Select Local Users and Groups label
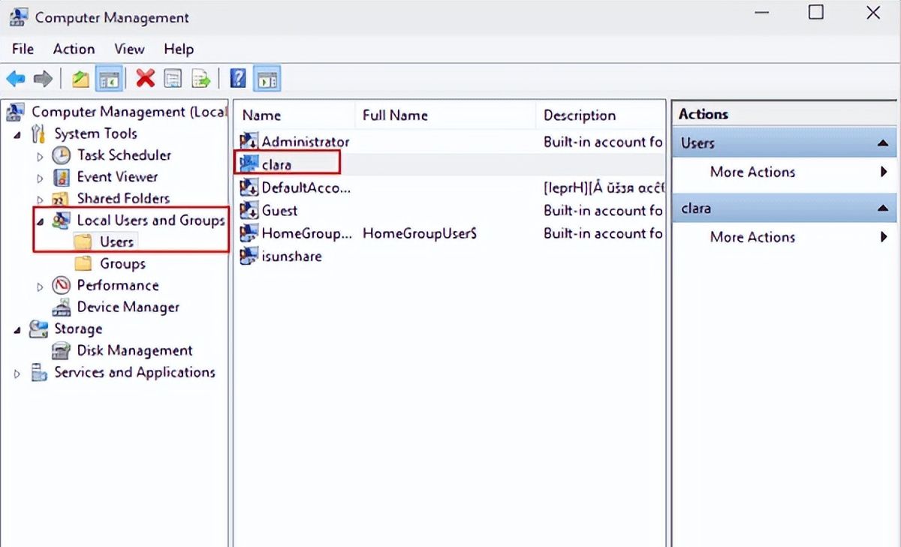The height and width of the screenshot is (547, 901). tap(151, 221)
